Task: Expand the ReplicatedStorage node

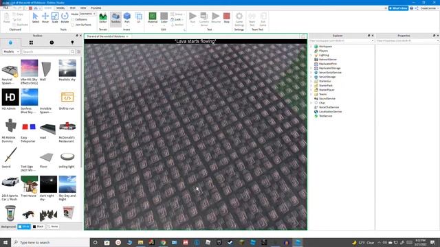Action: pos(311,68)
